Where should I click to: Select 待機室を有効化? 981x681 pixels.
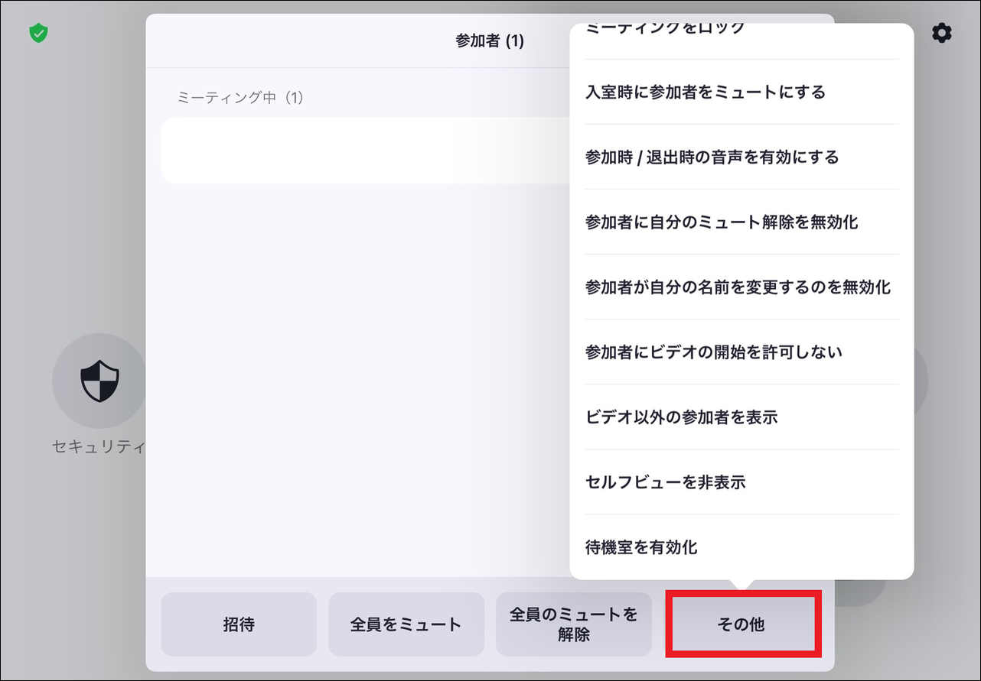coord(741,547)
